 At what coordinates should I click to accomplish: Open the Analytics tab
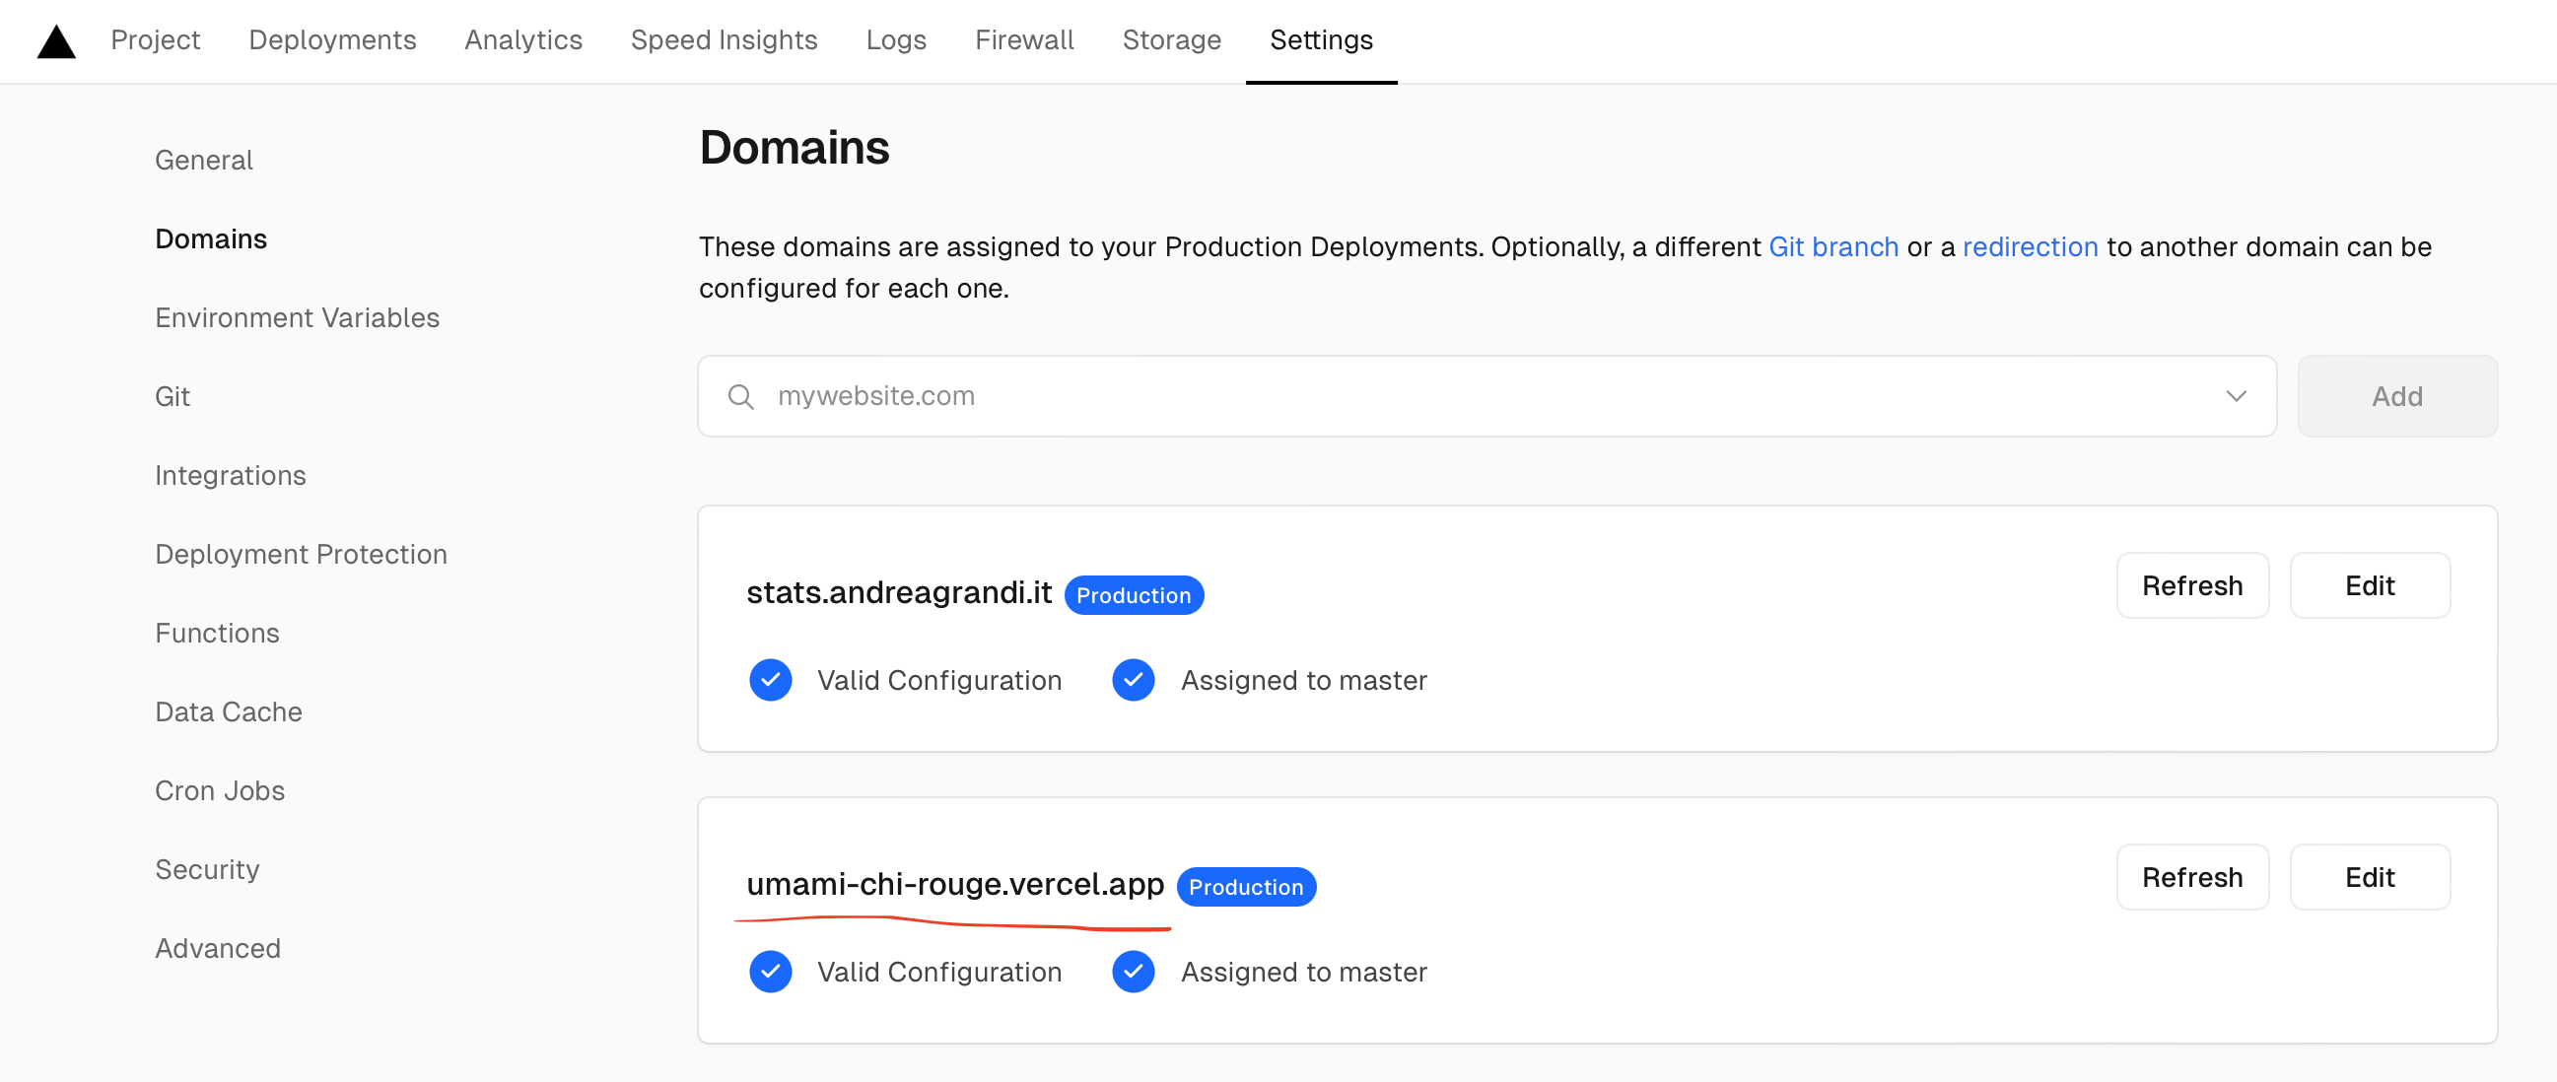(x=523, y=39)
